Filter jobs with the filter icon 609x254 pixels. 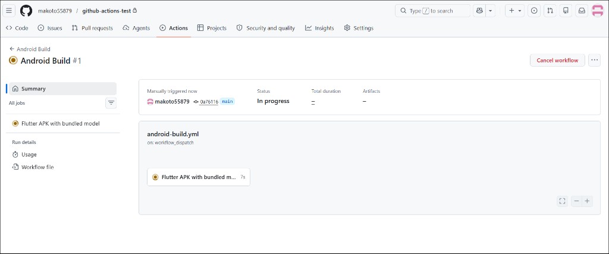(111, 103)
